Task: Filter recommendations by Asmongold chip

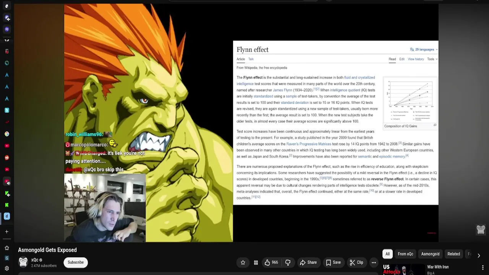Action: tap(430, 254)
